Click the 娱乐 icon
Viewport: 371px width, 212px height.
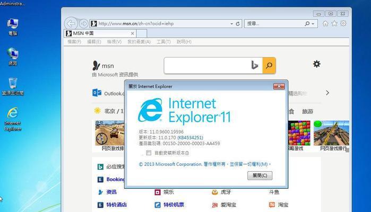click(x=158, y=192)
